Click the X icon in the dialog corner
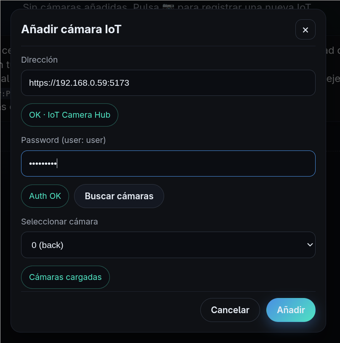 (305, 29)
